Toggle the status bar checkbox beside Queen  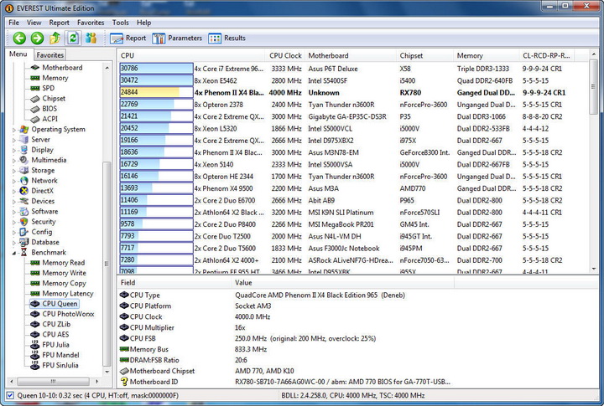coord(10,395)
